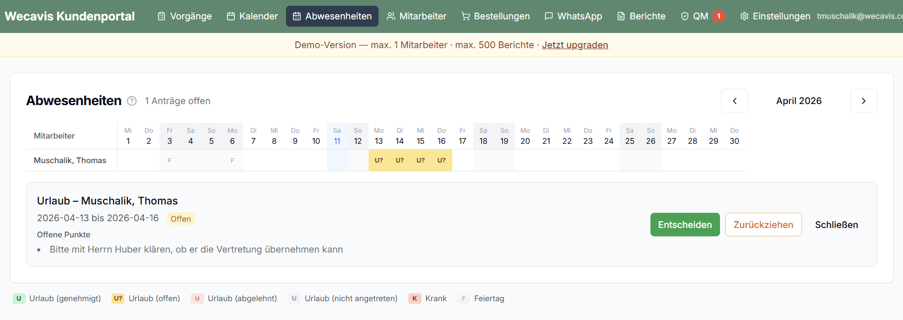Select the U? cell on Wednesday 15
This screenshot has height=320, width=903.
[x=420, y=161]
